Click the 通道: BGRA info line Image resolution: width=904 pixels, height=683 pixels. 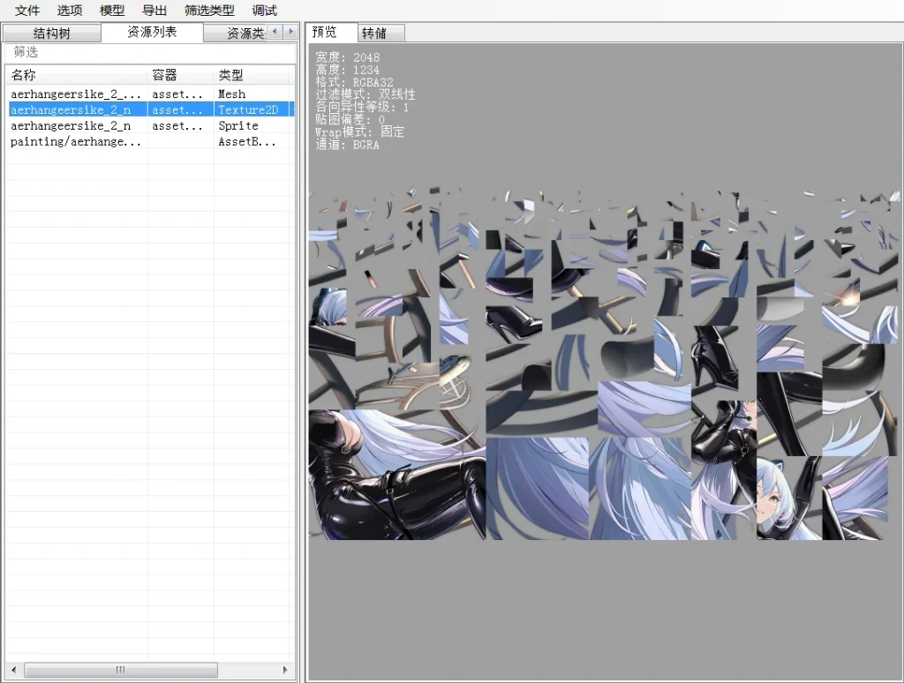click(347, 145)
